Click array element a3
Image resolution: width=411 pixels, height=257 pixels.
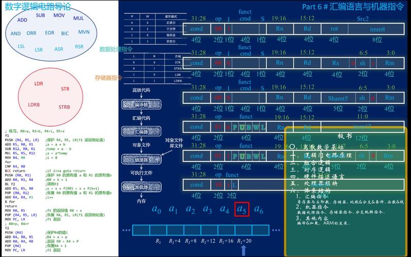[208, 209]
